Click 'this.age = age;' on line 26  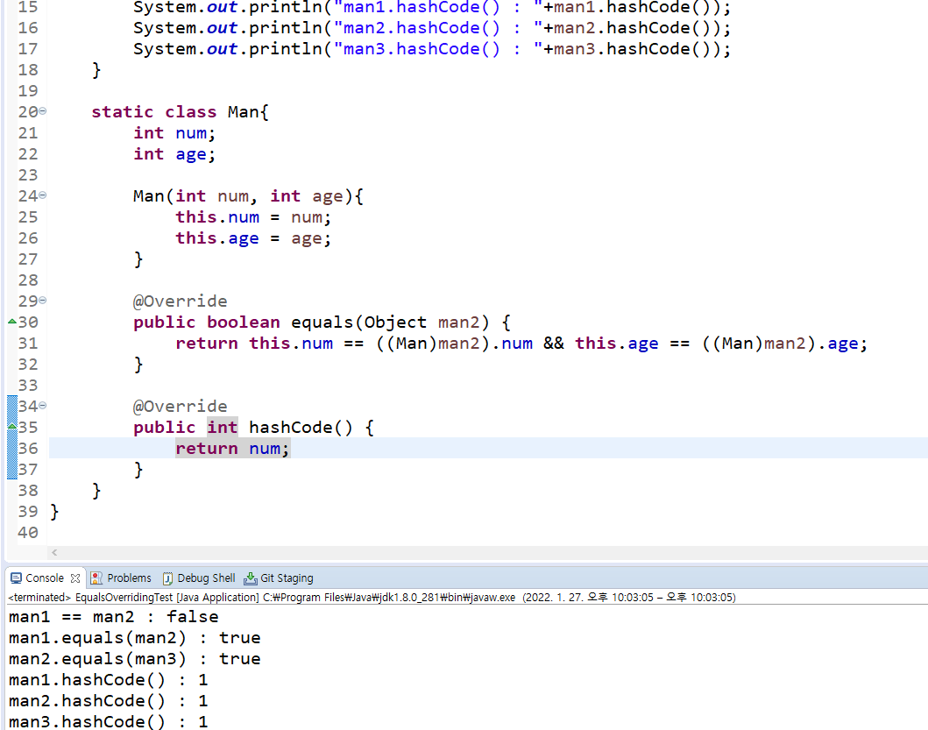coord(253,238)
